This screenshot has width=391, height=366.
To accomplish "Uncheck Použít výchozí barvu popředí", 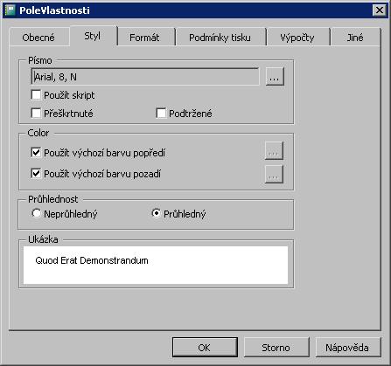I will [36, 152].
